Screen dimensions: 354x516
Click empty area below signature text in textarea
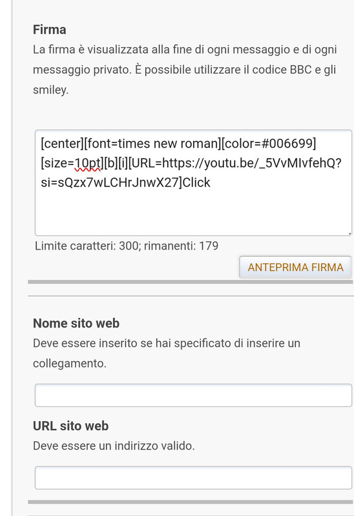coord(193,212)
